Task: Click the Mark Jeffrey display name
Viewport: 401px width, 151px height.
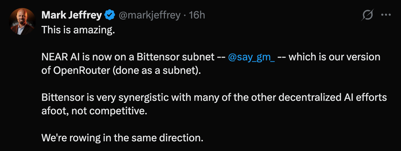Action: pyautogui.click(x=72, y=16)
